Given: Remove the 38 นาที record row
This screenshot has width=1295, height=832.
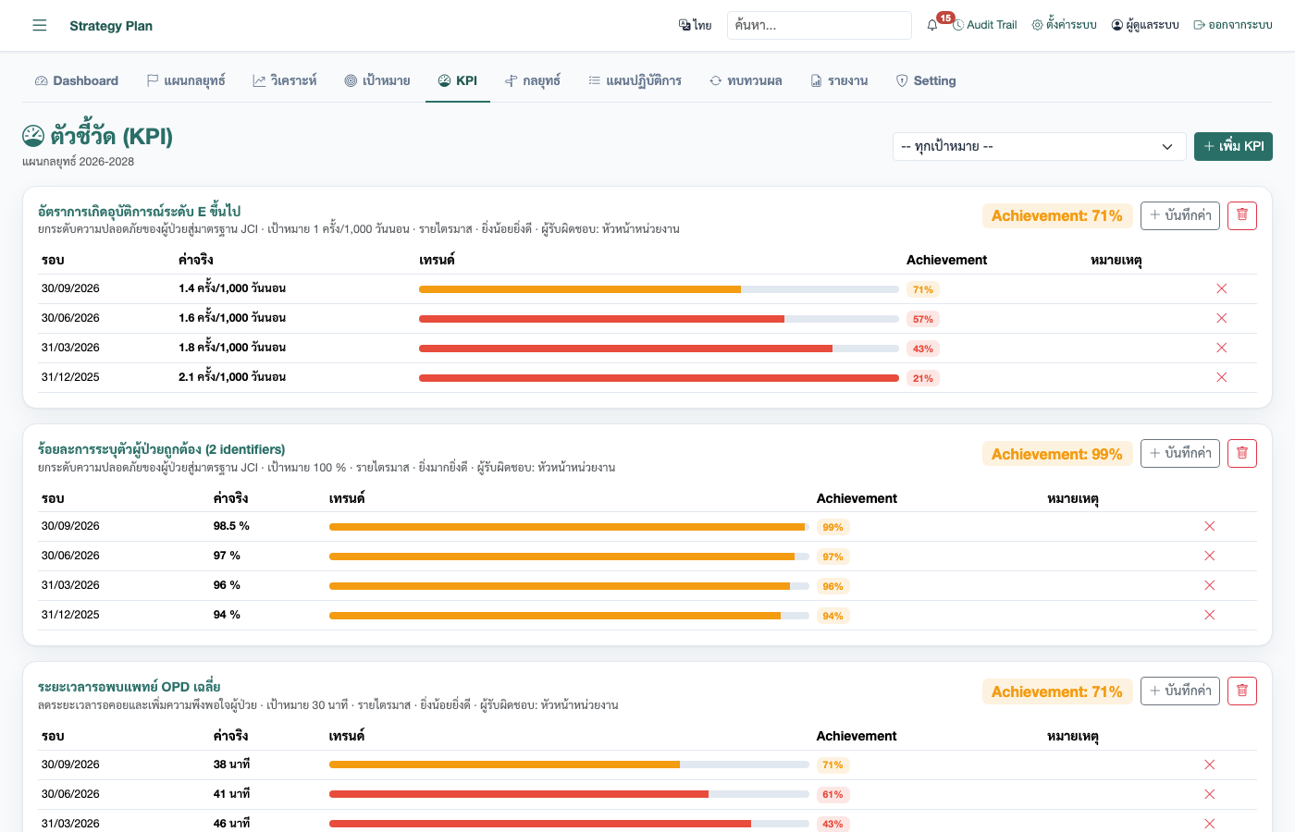Looking at the screenshot, I should (x=1209, y=765).
